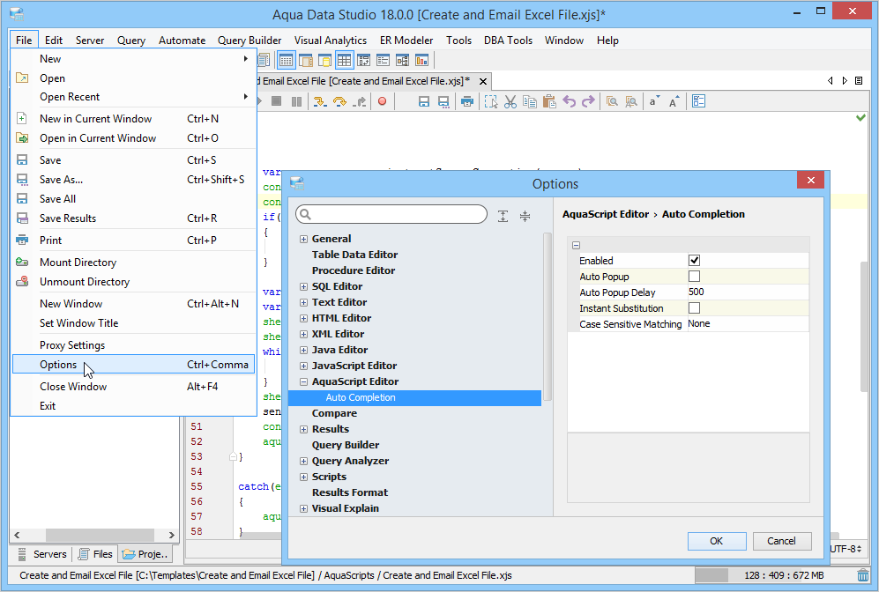Expand the XML Editor options node

303,335
